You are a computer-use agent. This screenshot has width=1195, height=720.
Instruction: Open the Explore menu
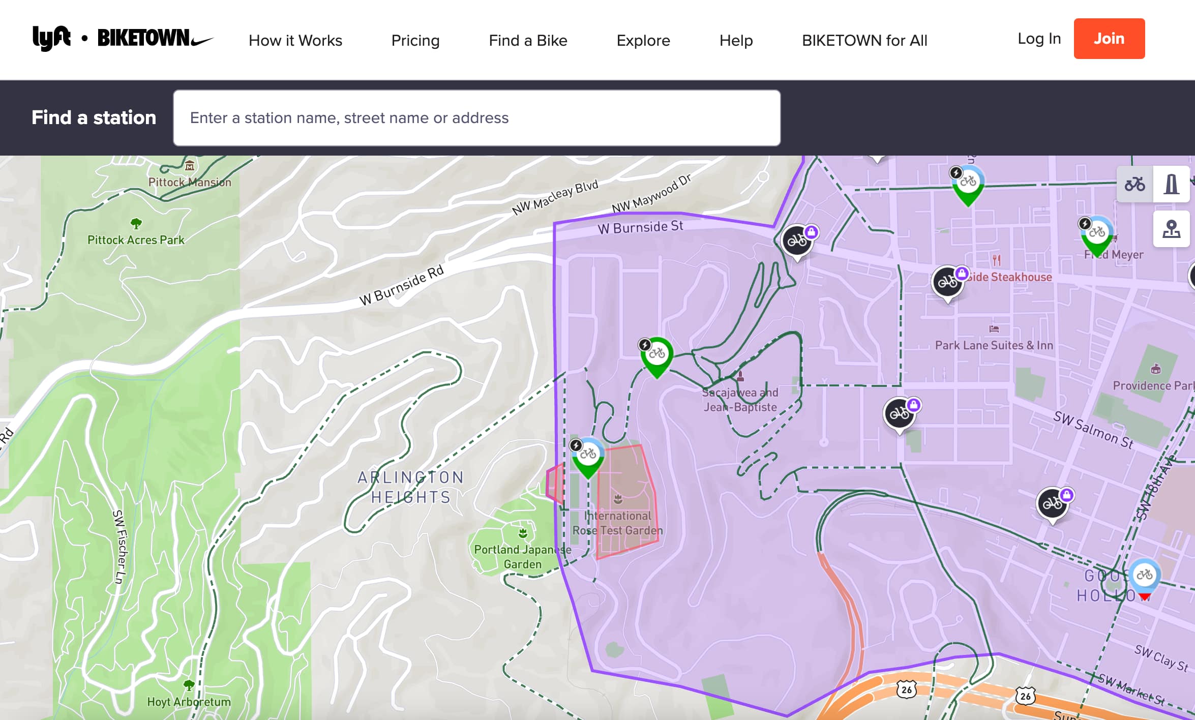pos(643,40)
